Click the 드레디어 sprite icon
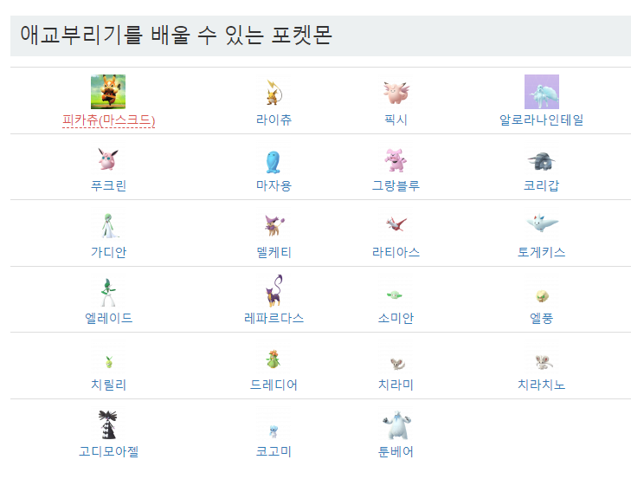The height and width of the screenshot is (479, 631). 274,359
